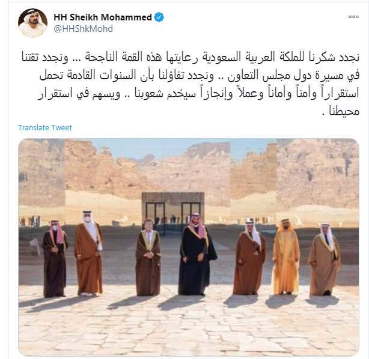Click the far-right man in tan robe

[325, 259]
